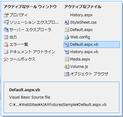123x117 pixels.
Task: Select the エラー一覧 icon
Action: [x=6, y=45]
